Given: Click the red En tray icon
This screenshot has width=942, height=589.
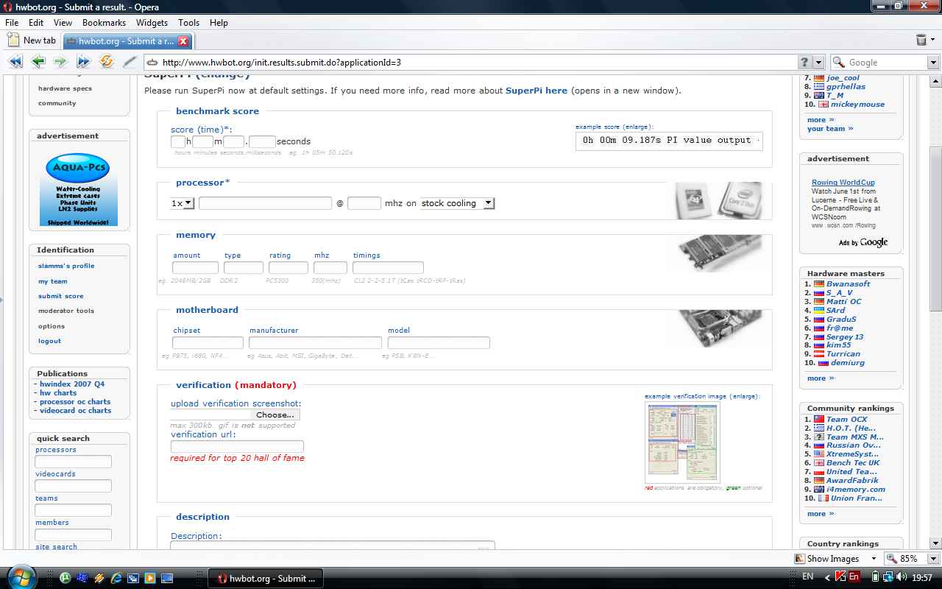Looking at the screenshot, I should 854,577.
